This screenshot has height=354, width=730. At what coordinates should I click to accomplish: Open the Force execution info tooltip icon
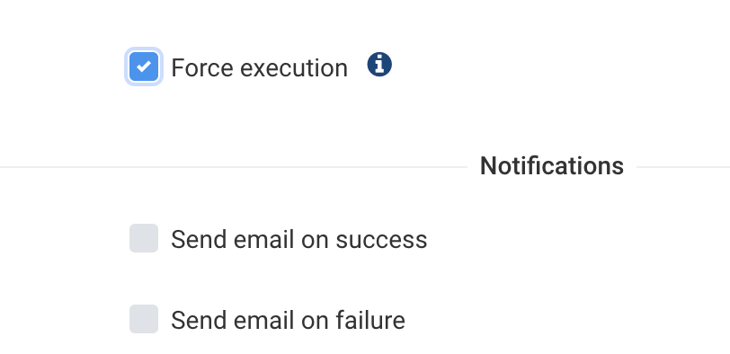(x=379, y=65)
